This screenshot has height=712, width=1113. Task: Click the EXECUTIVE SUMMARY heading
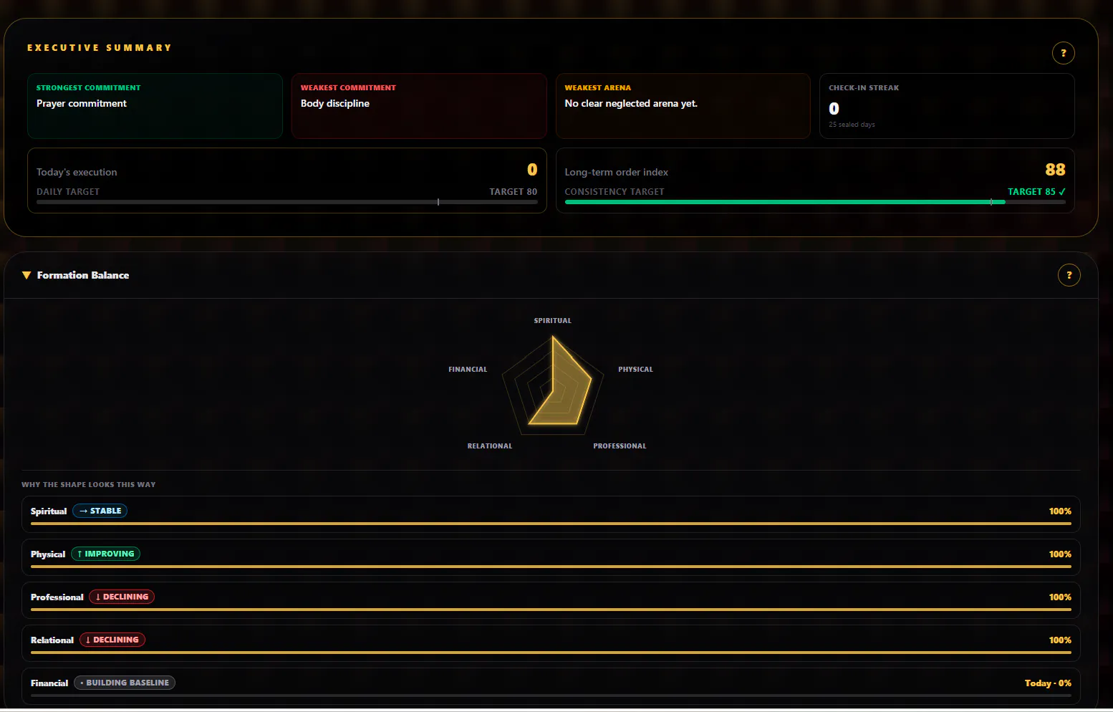pos(100,48)
